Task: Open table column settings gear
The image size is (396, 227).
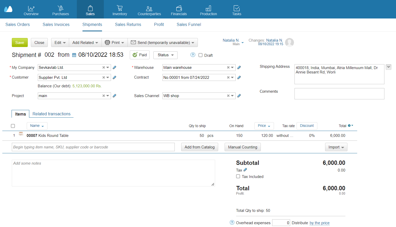Action: 351,126
